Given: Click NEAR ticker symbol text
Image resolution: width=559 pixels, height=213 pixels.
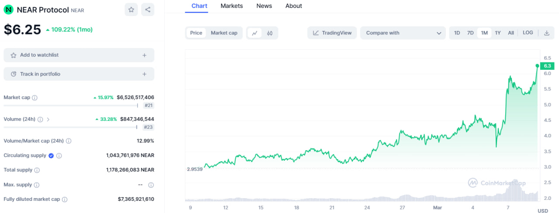Looking at the screenshot, I should (x=77, y=10).
